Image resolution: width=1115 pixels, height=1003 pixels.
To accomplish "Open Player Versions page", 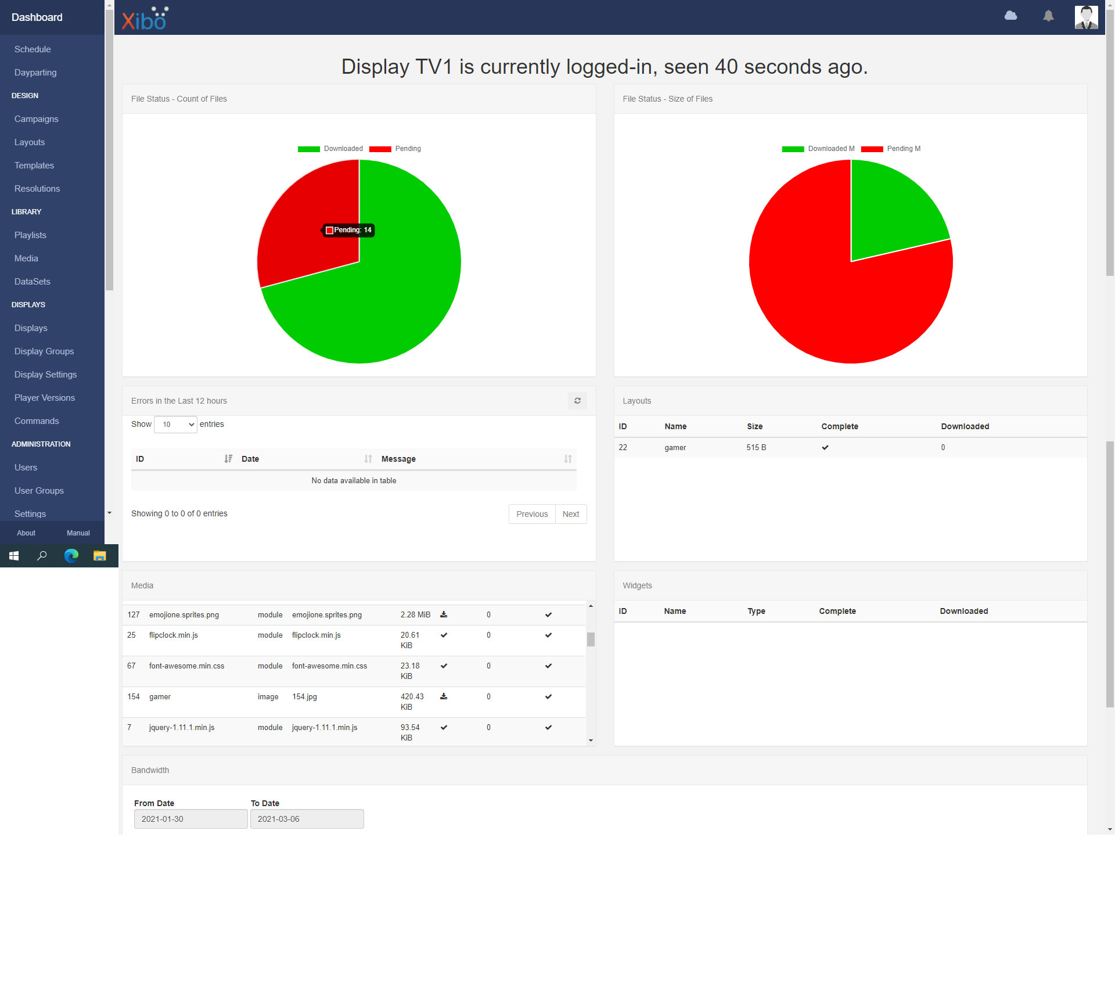I will pyautogui.click(x=45, y=398).
